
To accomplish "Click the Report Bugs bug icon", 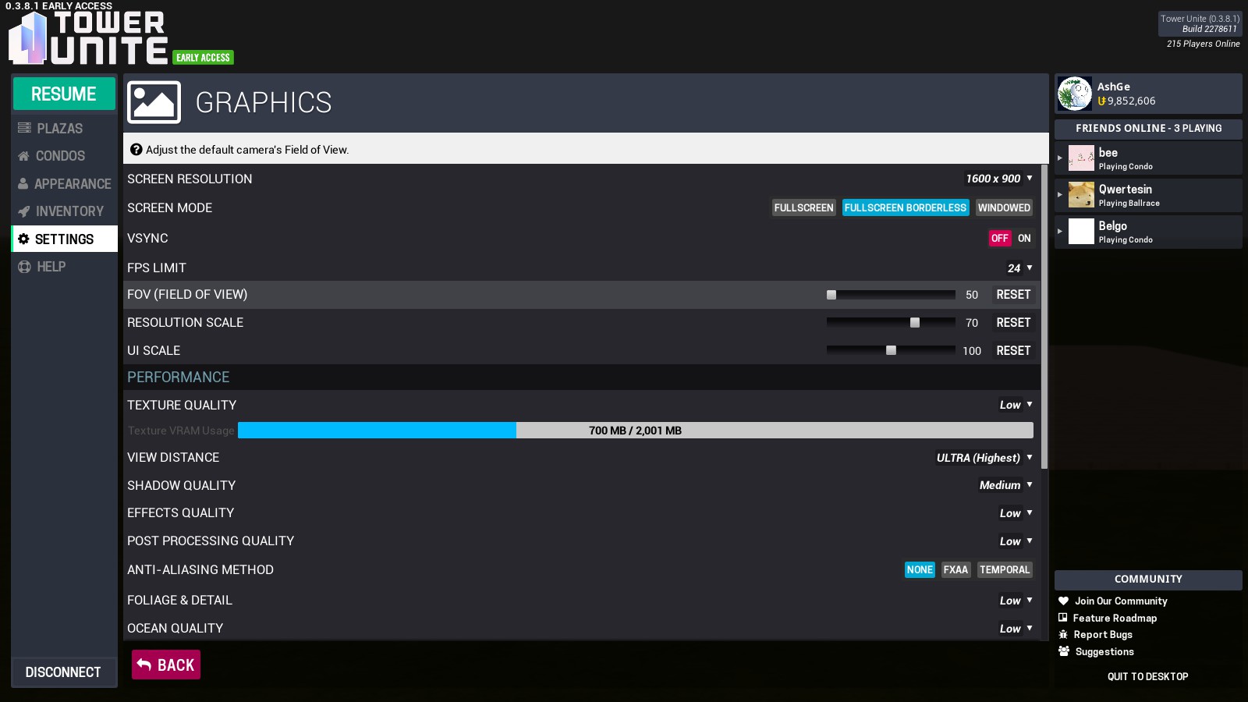I will tap(1063, 635).
